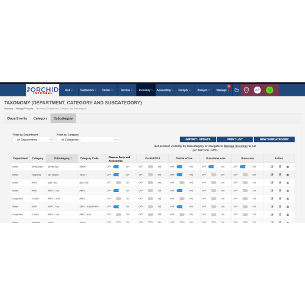This screenshot has width=305, height=305.
Task: Delete the 3D Targets subcategory row
Action: click(x=280, y=174)
